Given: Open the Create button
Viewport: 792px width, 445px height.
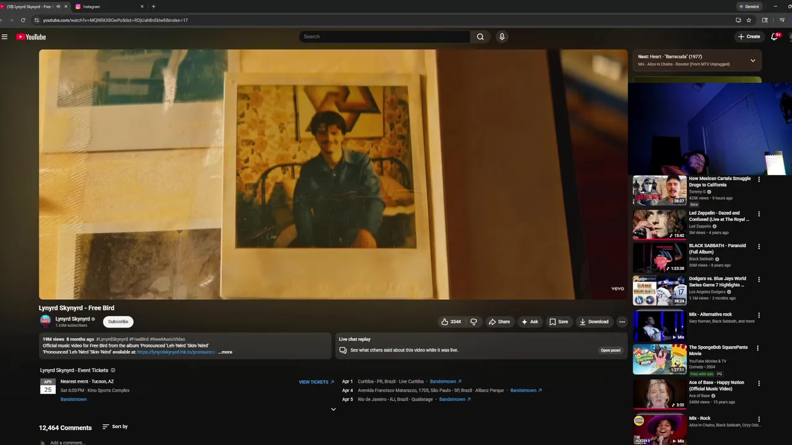Looking at the screenshot, I should (749, 36).
